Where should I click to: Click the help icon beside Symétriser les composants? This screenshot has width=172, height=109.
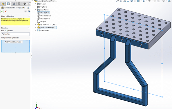[x=28, y=8]
